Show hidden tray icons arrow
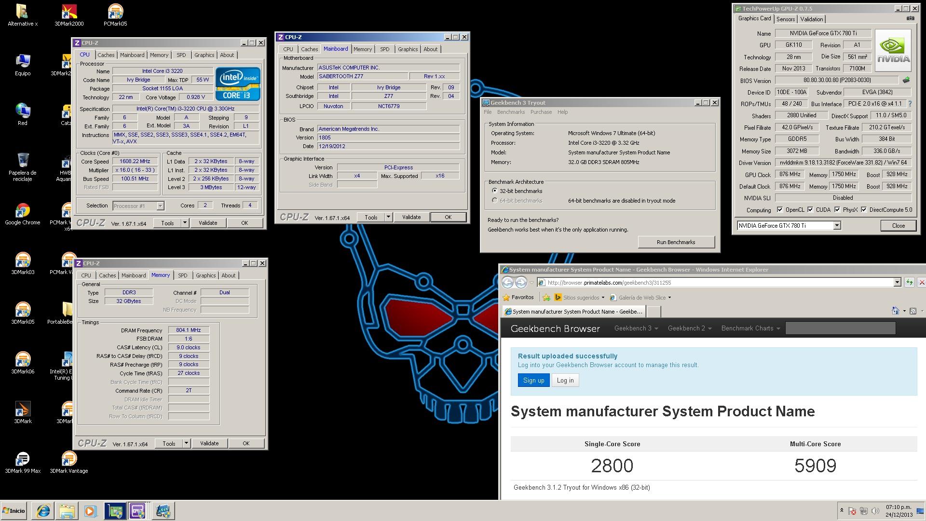The image size is (926, 521). pos(842,510)
